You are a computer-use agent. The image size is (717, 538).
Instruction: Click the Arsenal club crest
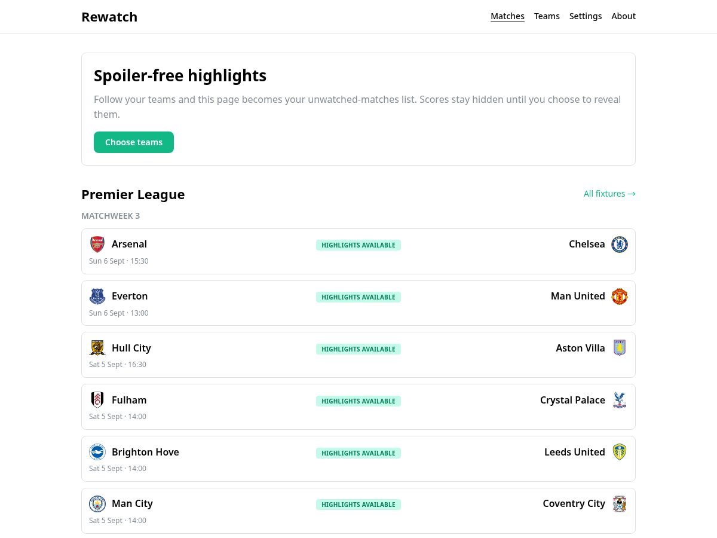point(97,244)
